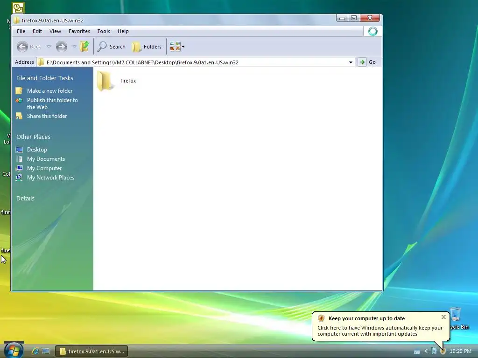The image size is (478, 358).
Task: Click the Start orb button
Action: (x=14, y=350)
